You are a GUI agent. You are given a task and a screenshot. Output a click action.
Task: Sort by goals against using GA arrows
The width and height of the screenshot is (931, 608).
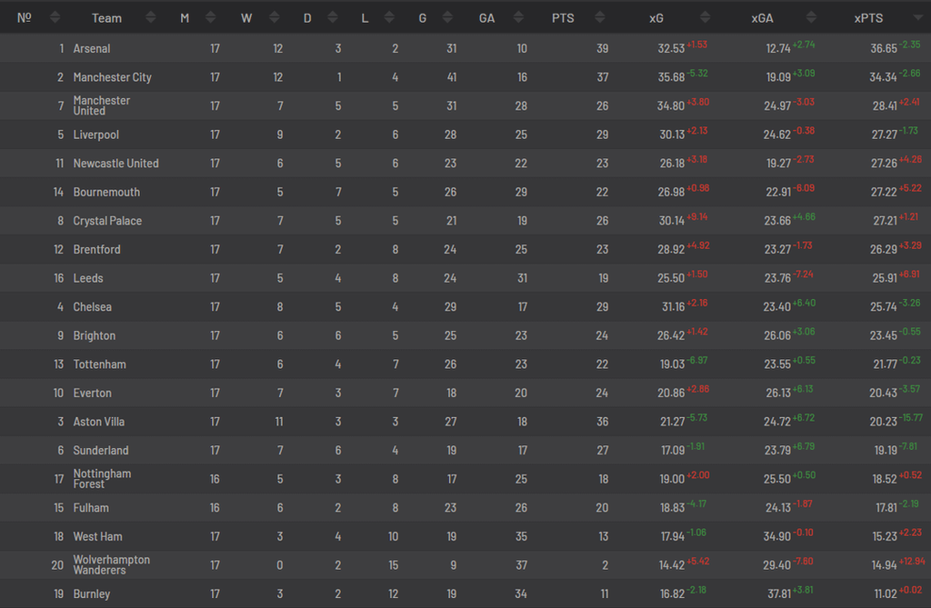[x=518, y=17]
